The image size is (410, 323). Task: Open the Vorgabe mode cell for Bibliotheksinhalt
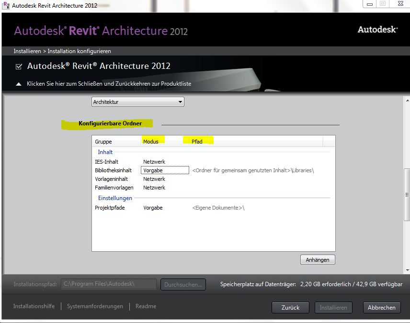(x=165, y=170)
